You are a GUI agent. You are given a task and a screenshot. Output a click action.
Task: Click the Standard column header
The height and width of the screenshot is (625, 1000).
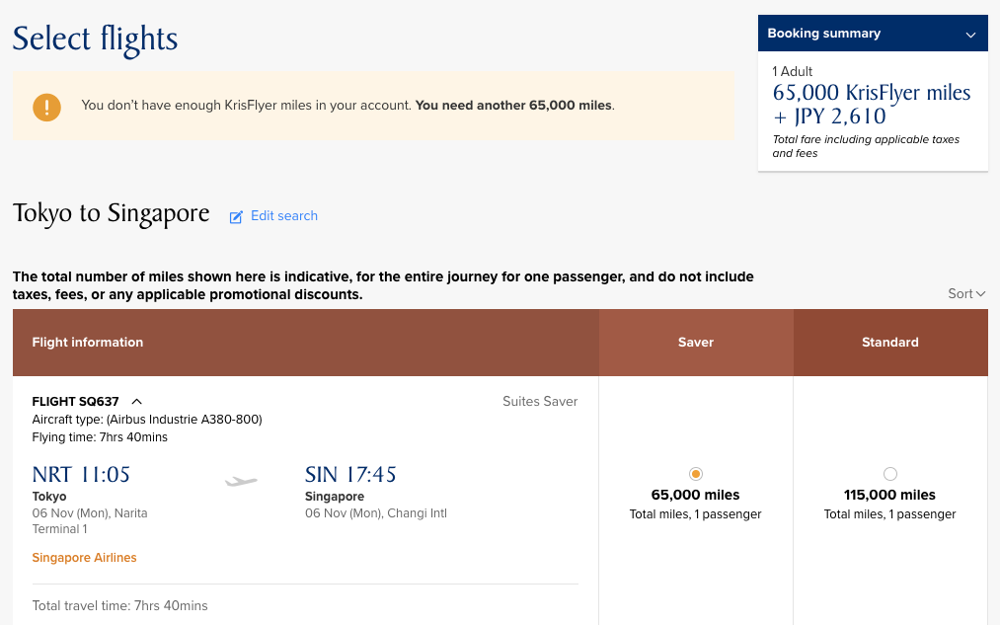coord(890,343)
